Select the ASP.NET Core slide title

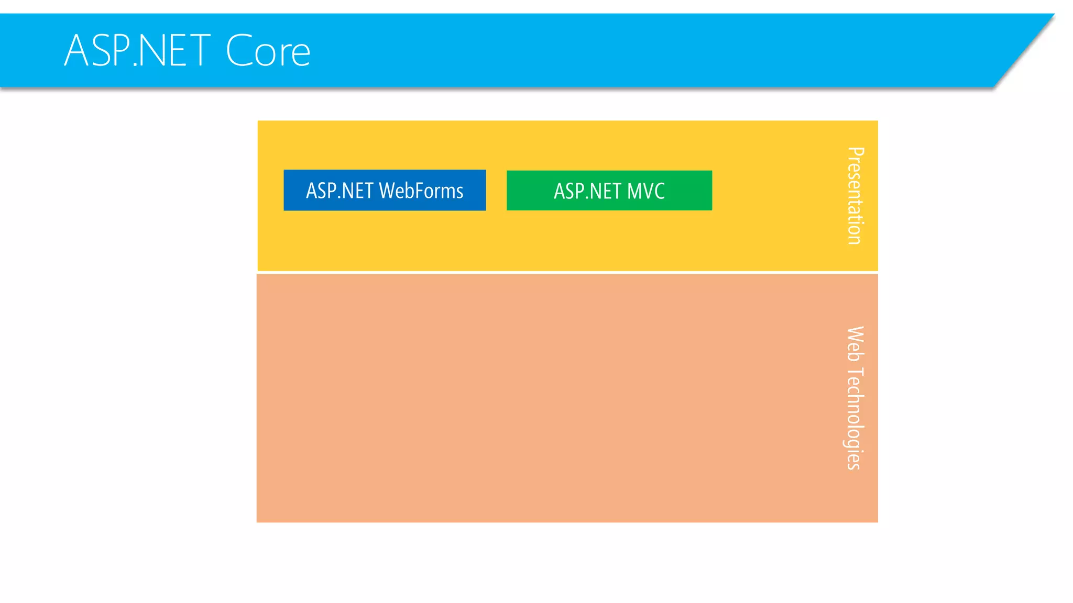pyautogui.click(x=187, y=51)
